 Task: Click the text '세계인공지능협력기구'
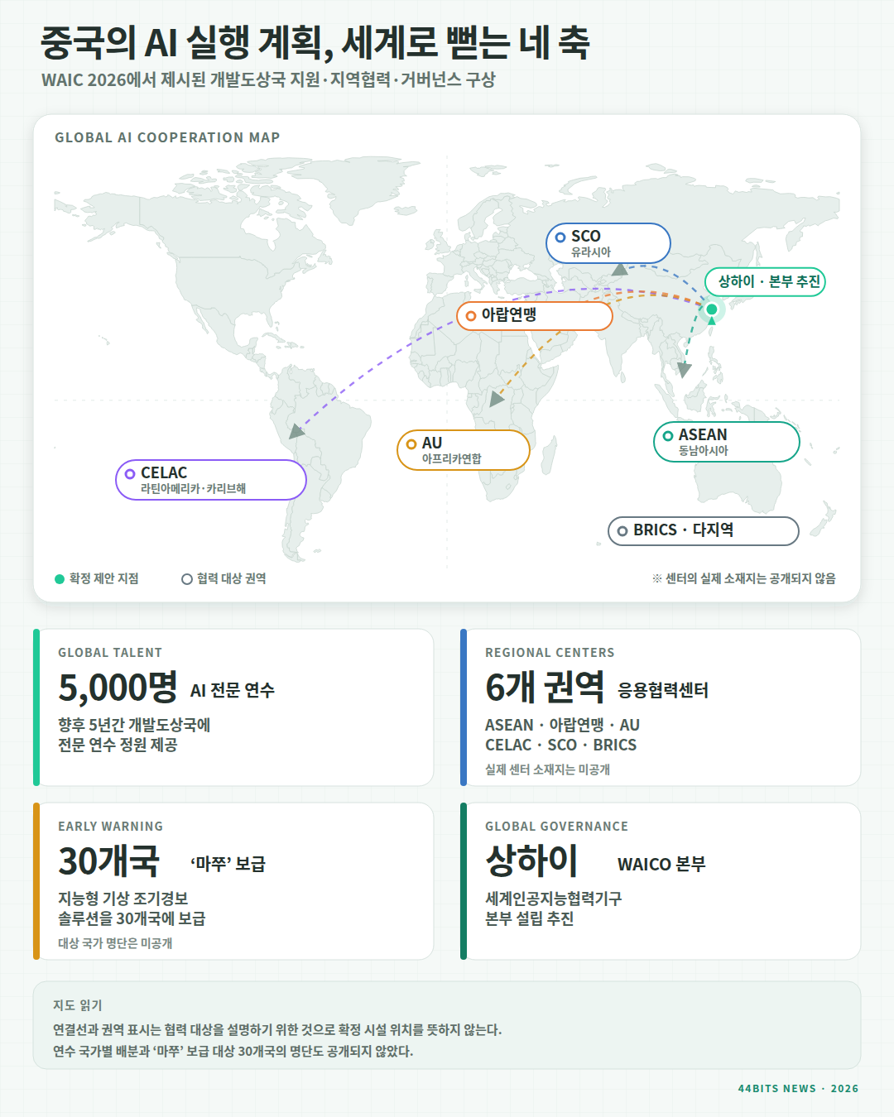[554, 899]
